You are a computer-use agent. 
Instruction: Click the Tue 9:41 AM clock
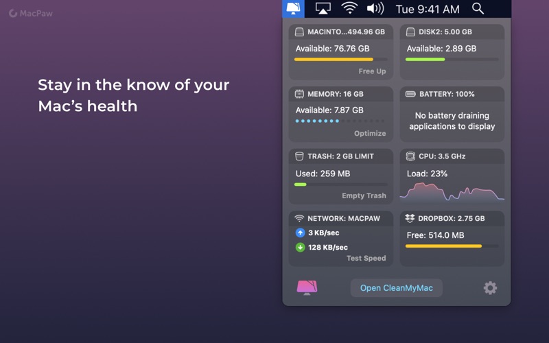(x=428, y=9)
